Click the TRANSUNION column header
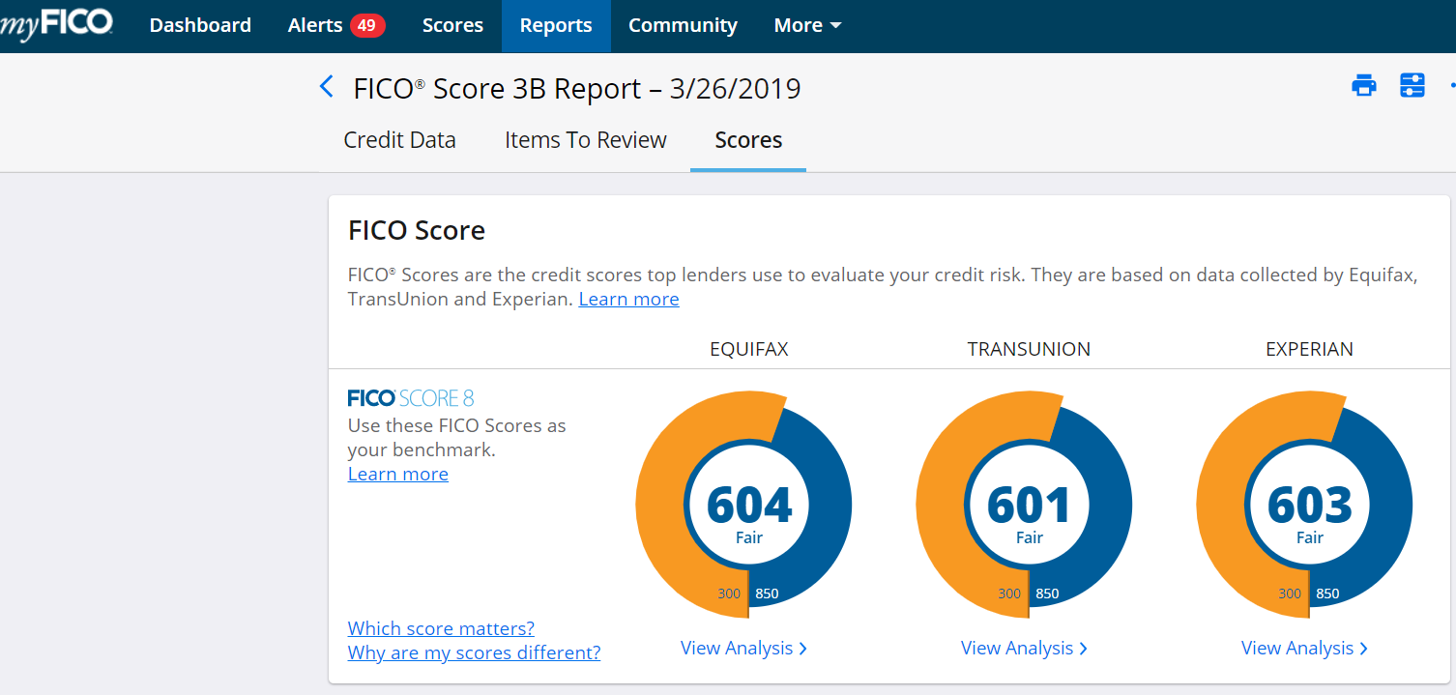1456x695 pixels. tap(1029, 350)
